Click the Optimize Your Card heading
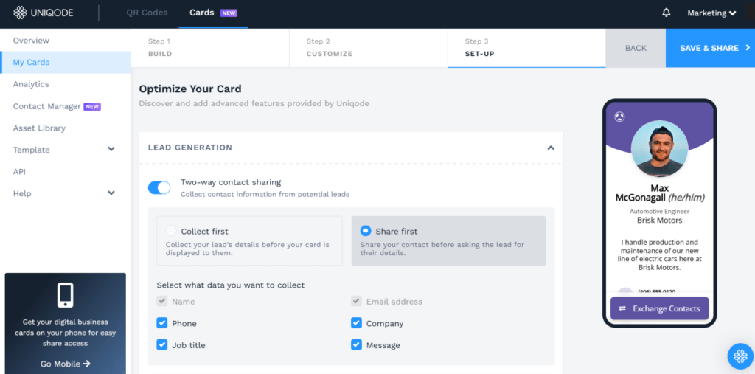 [x=190, y=89]
